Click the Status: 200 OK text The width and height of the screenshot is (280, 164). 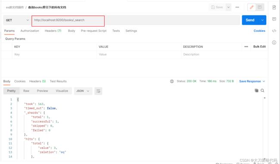click(187, 81)
